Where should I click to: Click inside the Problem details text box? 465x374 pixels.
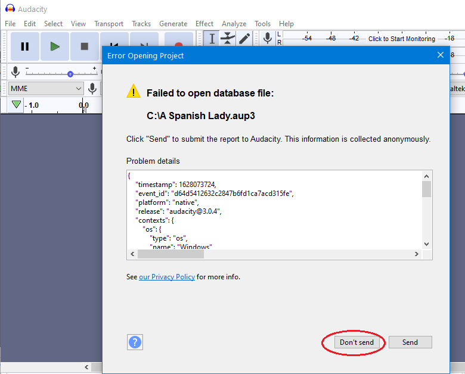point(275,210)
